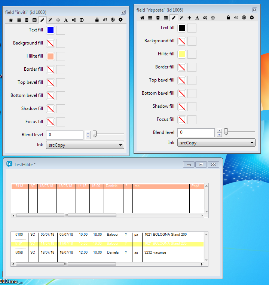
Task: Select the Colors pencil tab in inviti inspector
Action: tap(42, 20)
